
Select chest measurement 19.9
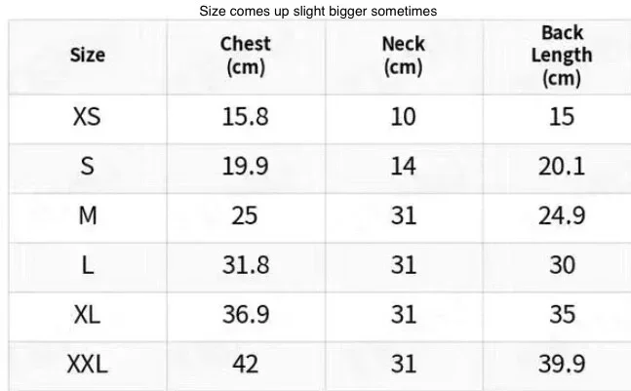[x=245, y=166]
